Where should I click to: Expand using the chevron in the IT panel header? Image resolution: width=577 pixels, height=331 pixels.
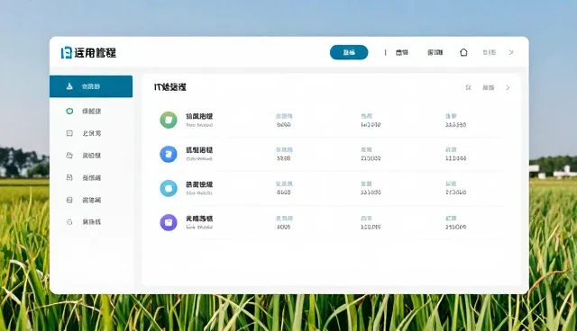508,87
